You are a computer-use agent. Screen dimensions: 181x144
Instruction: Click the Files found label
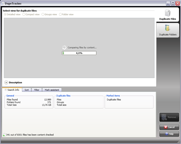[12, 99]
